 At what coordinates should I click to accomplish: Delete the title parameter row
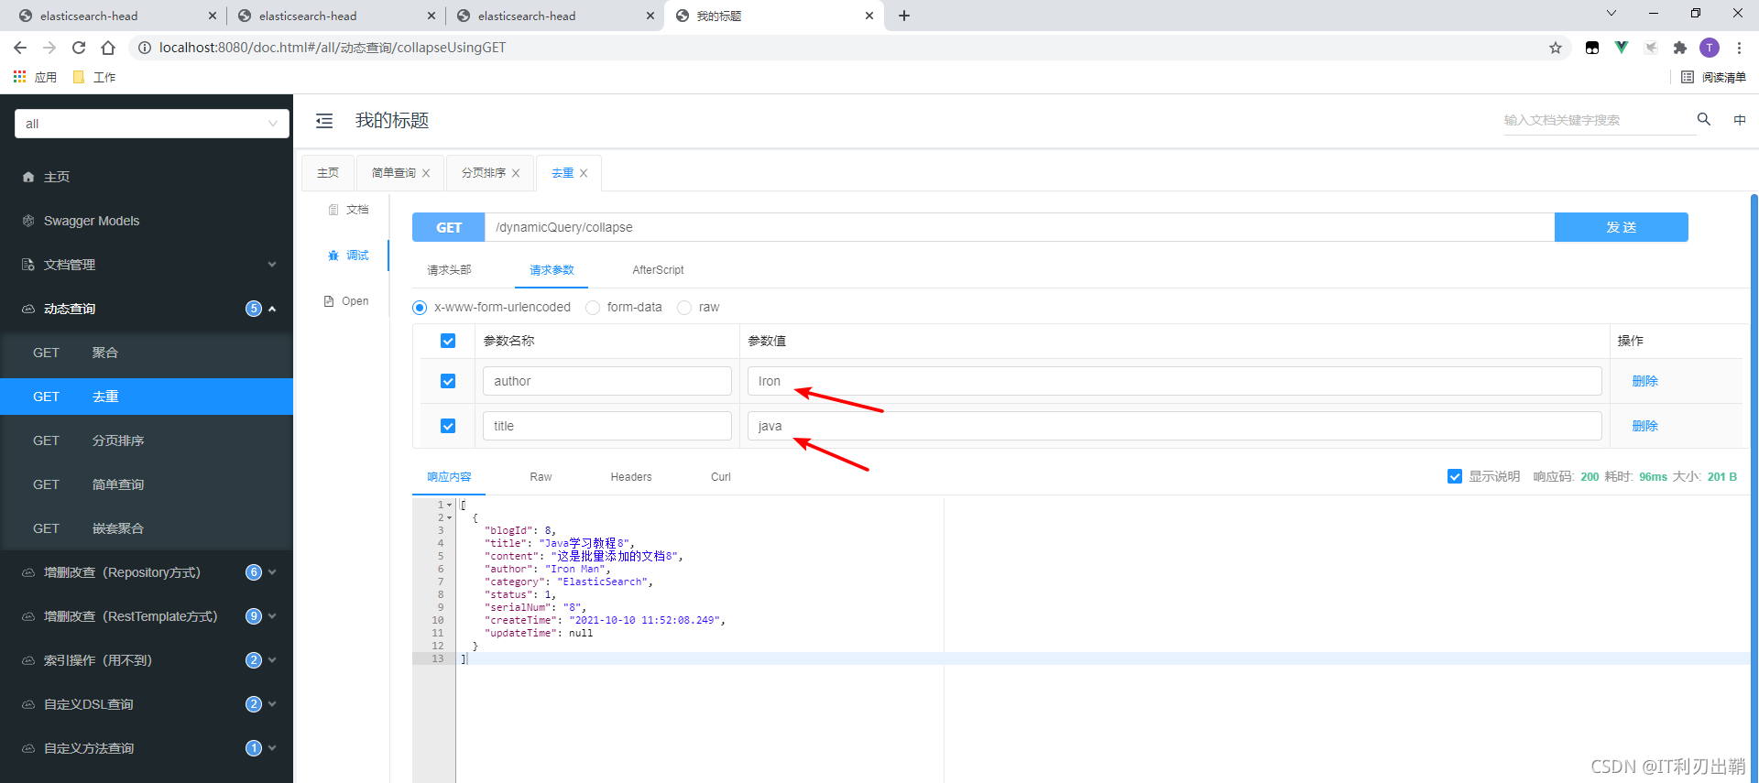(1644, 426)
